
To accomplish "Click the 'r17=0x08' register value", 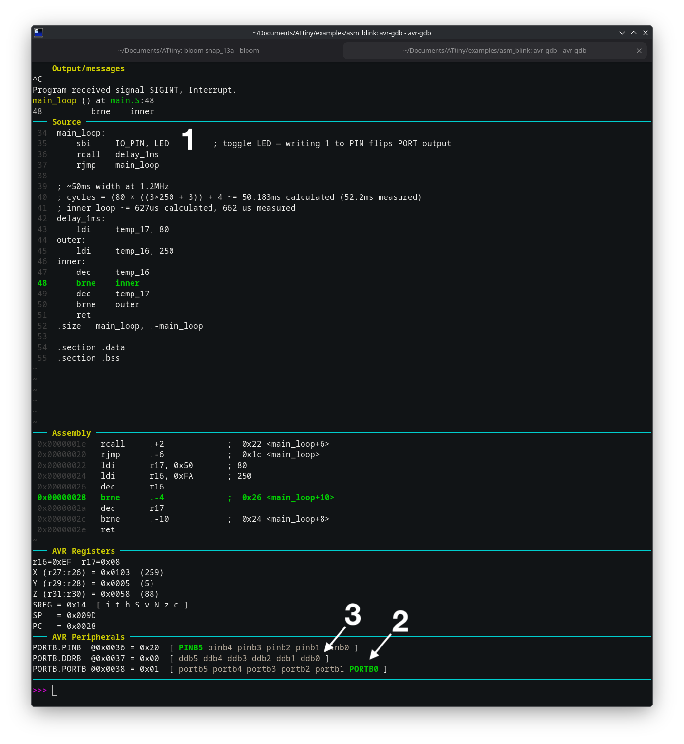I will coord(101,562).
